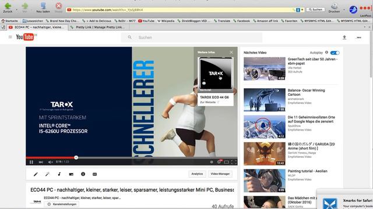373x209 pixels.
Task: Open the Brand New Day bookmark
Action: tap(62, 21)
